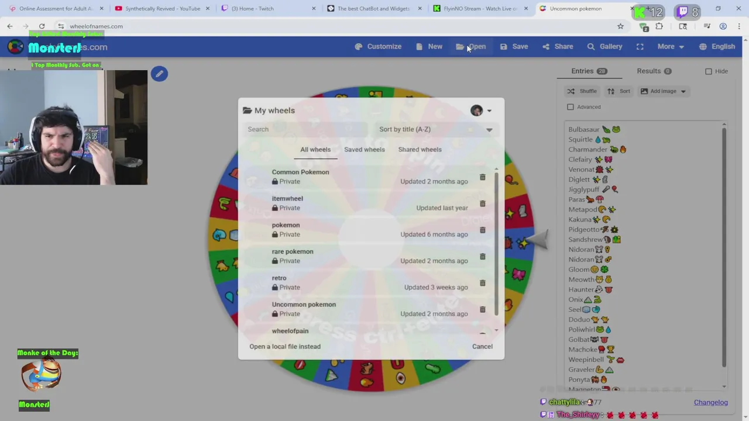Screen dimensions: 749x421
Task: Delete the Common Pokemon wheel via trash icon
Action: pos(482,177)
